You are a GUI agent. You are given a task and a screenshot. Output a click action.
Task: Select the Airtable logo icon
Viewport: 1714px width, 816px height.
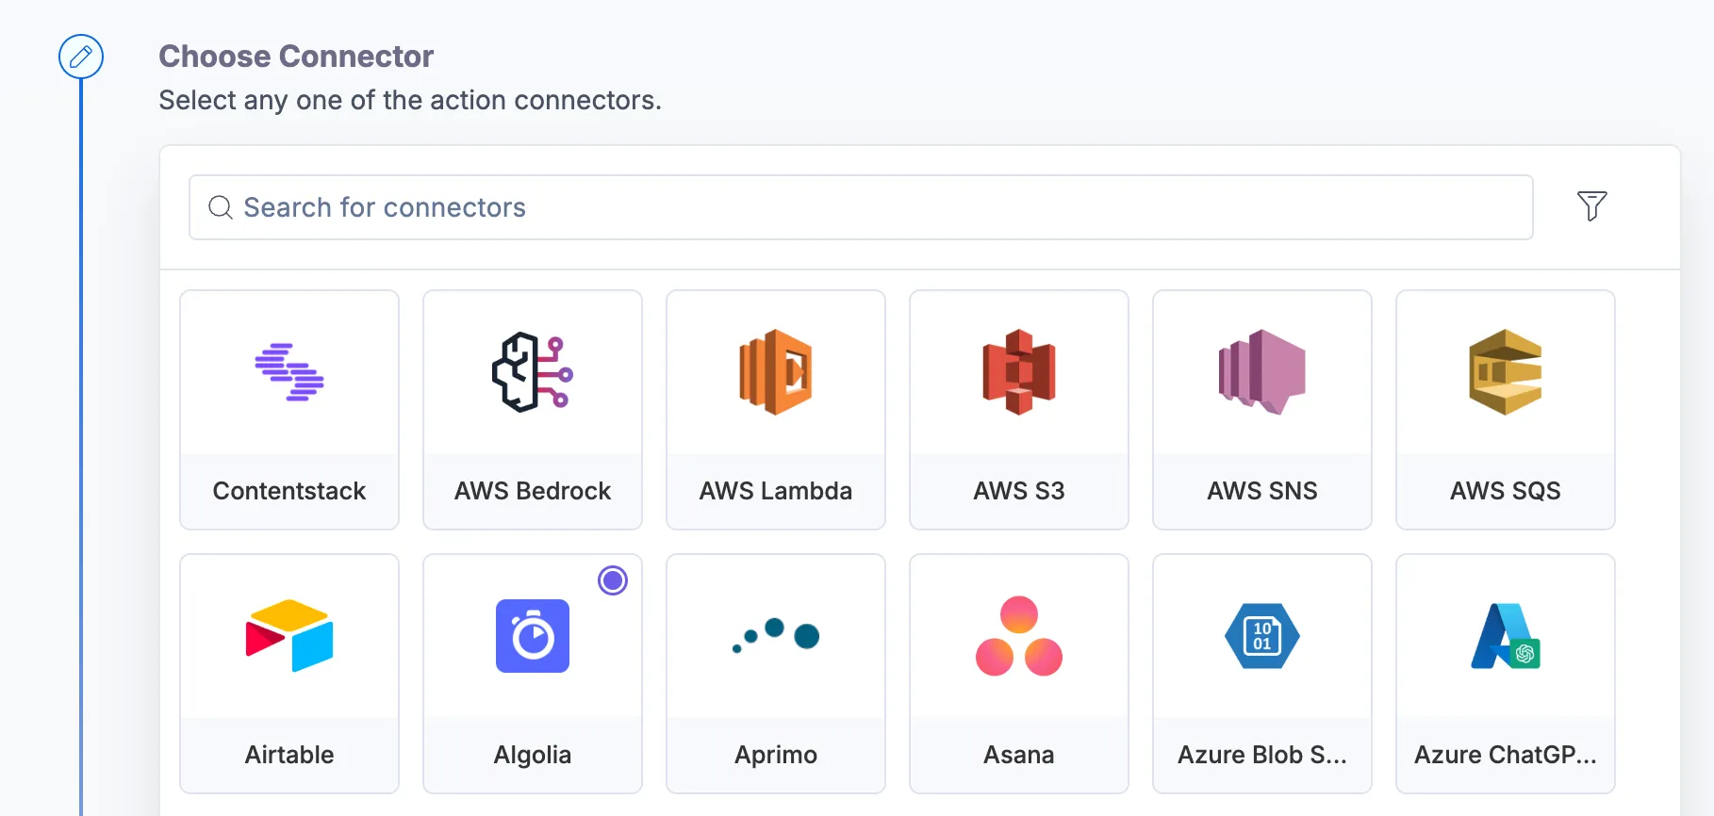pos(289,636)
